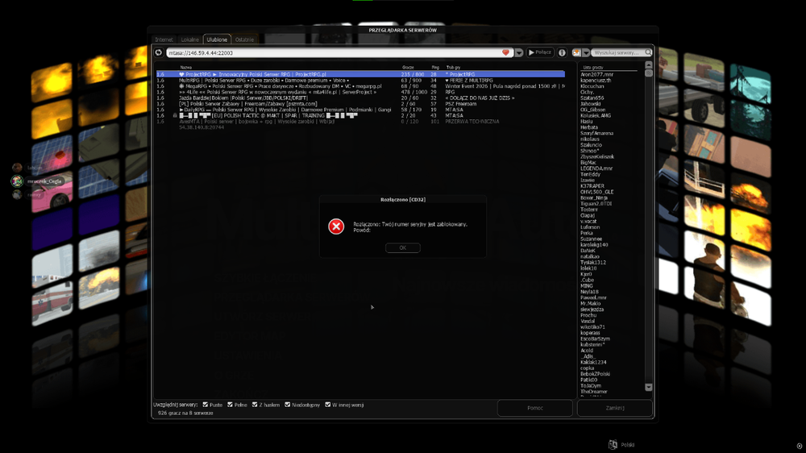This screenshot has width=806, height=453.
Task: Uncheck the Puste checkbox
Action: coord(205,405)
